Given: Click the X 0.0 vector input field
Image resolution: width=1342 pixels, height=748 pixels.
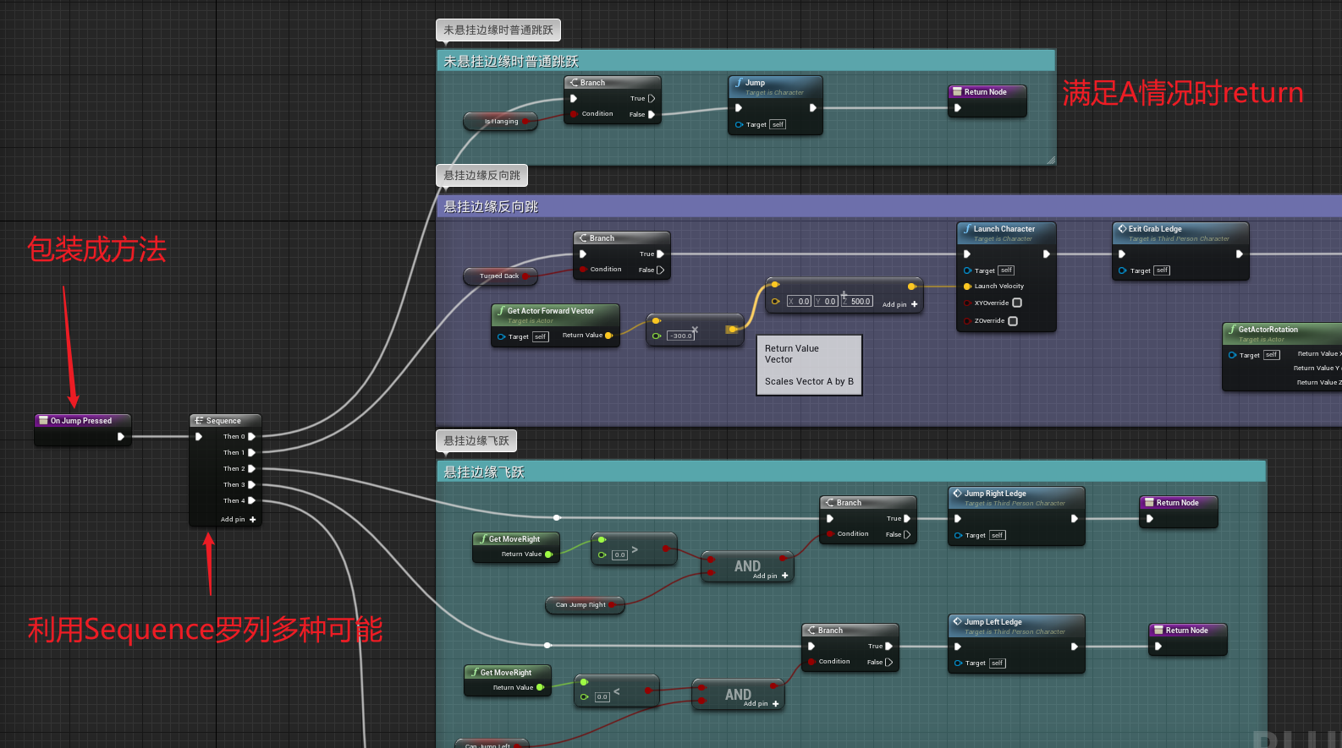Looking at the screenshot, I should 800,301.
